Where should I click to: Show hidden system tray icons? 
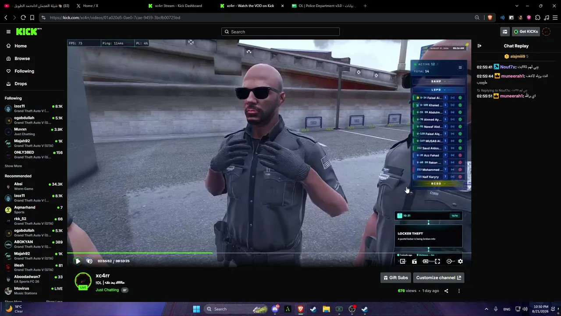point(486,309)
